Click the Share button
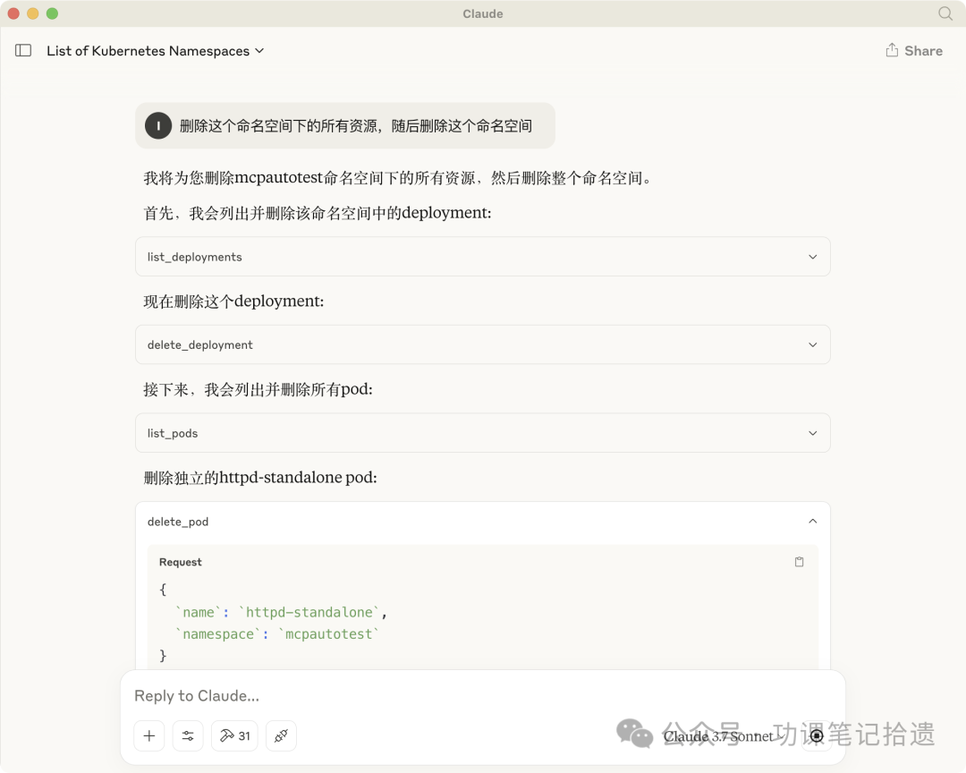The width and height of the screenshot is (966, 773). 914,51
